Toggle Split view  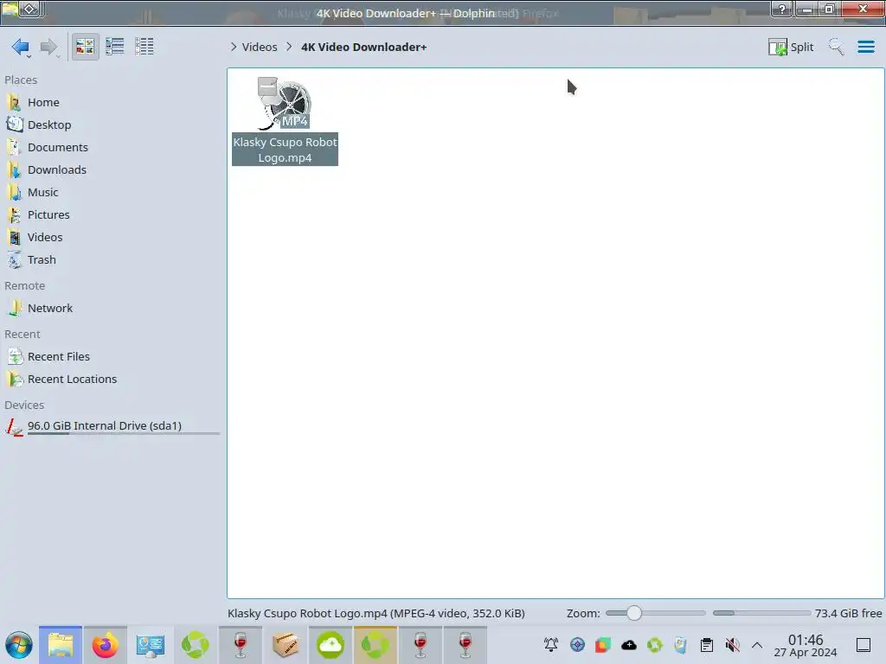(791, 47)
